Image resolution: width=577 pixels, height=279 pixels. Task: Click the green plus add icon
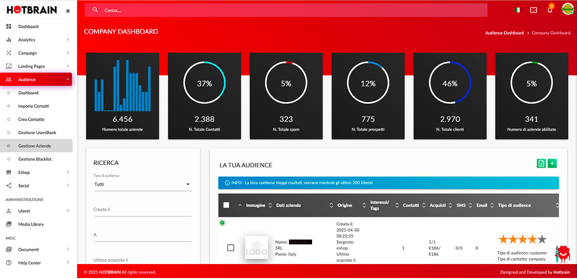[x=552, y=164]
